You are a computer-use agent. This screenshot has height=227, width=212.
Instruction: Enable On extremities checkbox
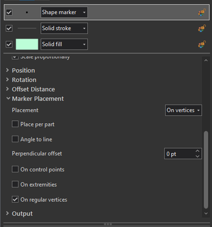15,184
